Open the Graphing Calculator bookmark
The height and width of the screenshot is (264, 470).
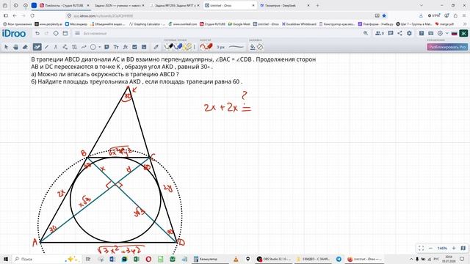pos(147,24)
